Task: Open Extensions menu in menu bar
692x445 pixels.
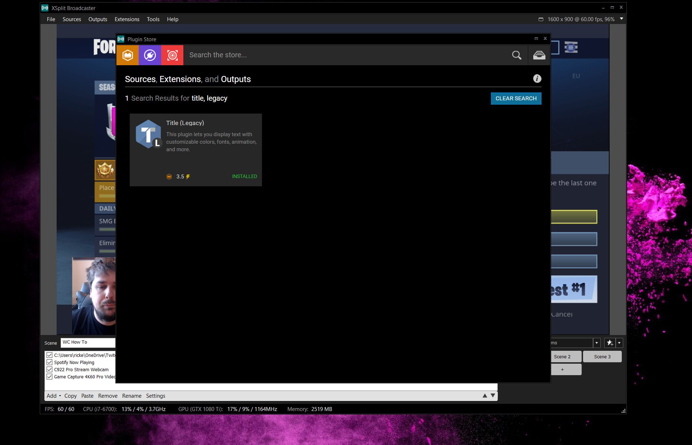Action: (127, 19)
